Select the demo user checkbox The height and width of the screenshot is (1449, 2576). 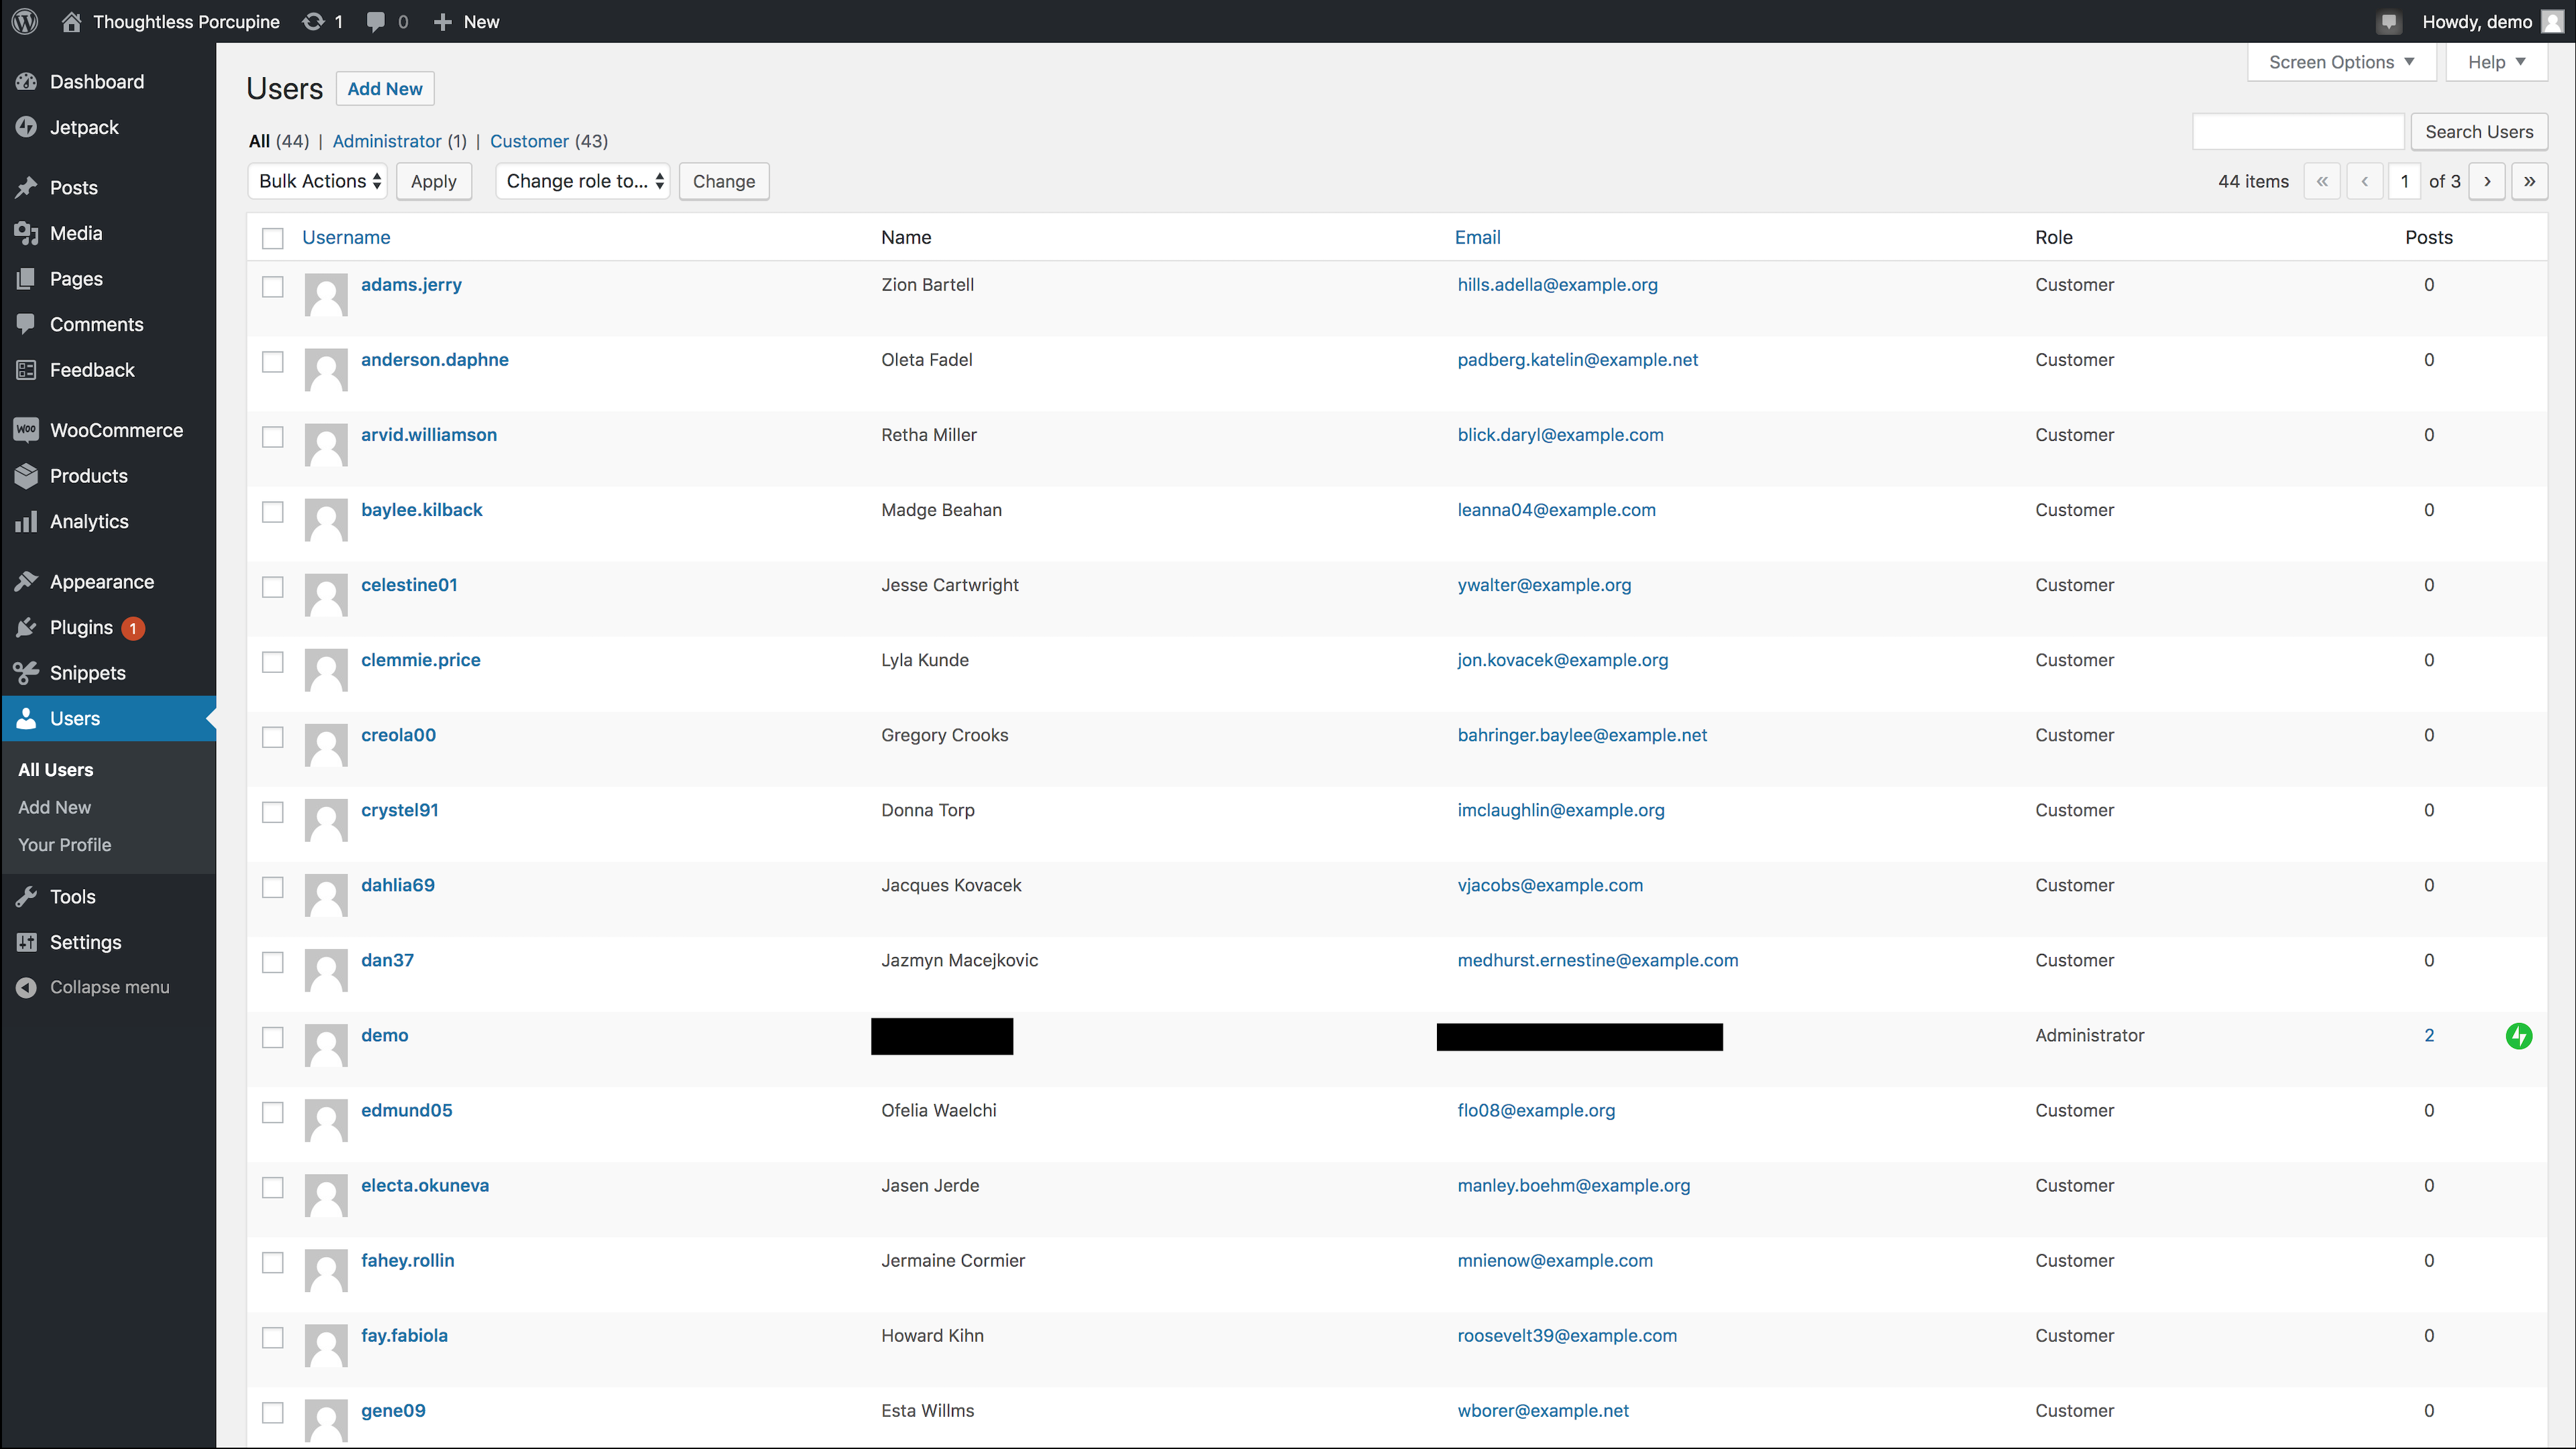pyautogui.click(x=273, y=1037)
